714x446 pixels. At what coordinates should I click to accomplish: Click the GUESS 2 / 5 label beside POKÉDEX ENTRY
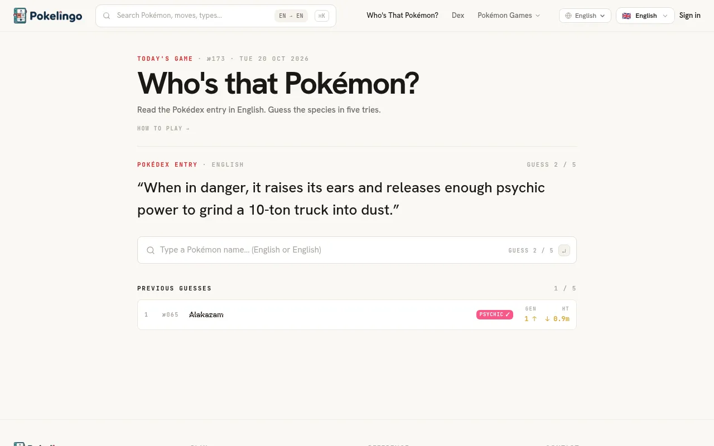pos(552,164)
